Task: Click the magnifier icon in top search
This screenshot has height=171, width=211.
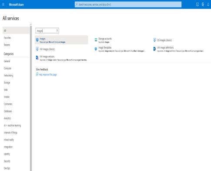Action: pos(77,4)
